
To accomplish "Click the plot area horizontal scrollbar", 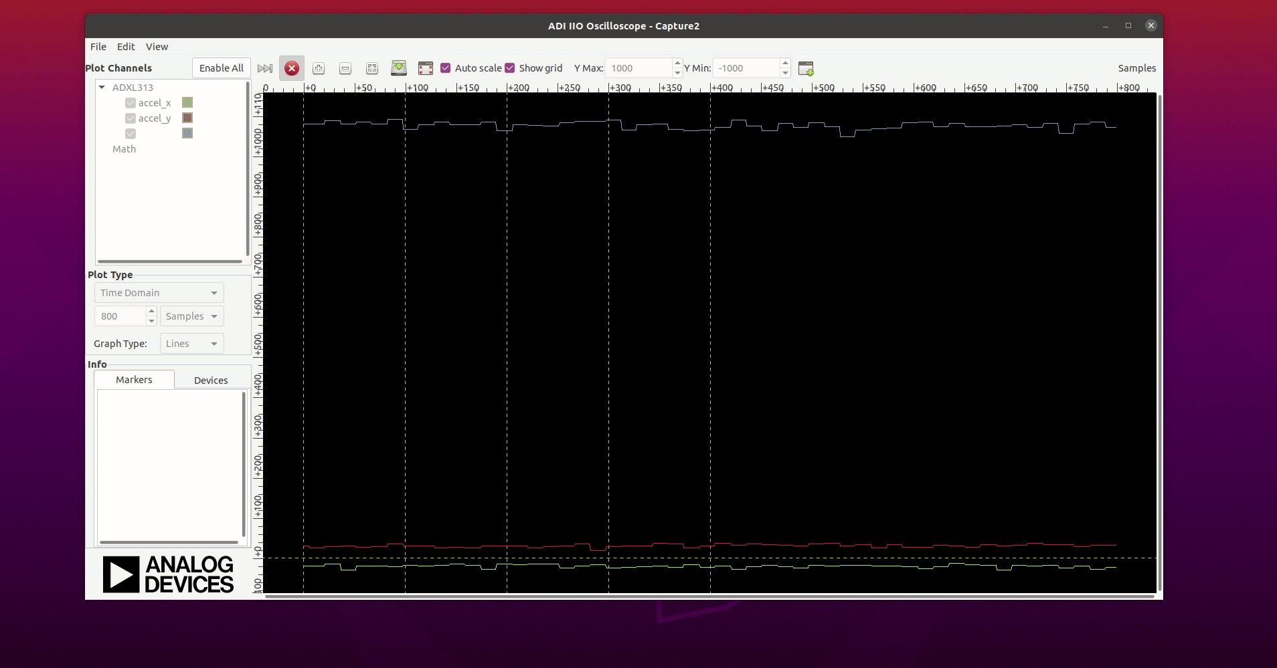I will [709, 596].
